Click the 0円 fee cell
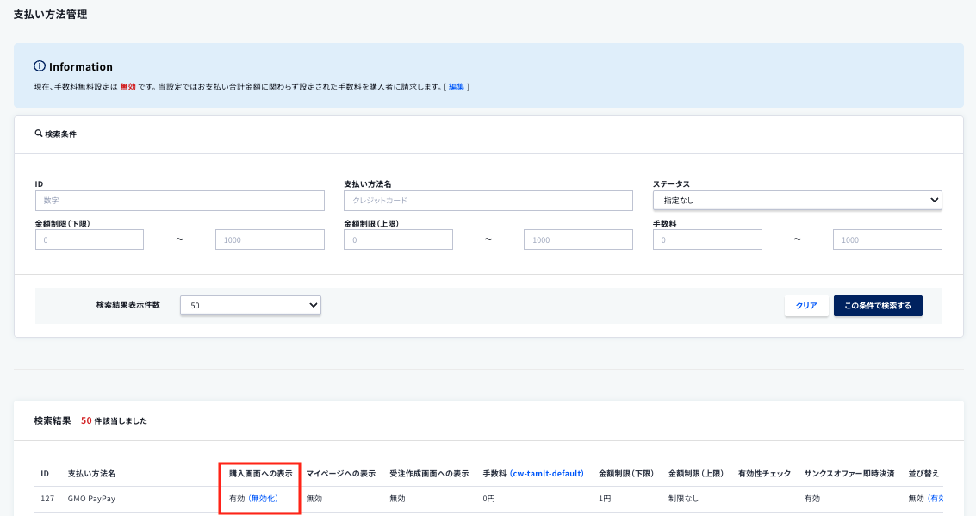This screenshot has height=516, width=976. 488,499
